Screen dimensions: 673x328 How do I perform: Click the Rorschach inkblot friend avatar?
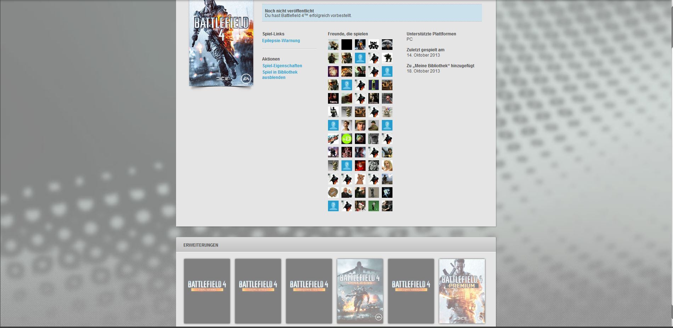click(374, 45)
